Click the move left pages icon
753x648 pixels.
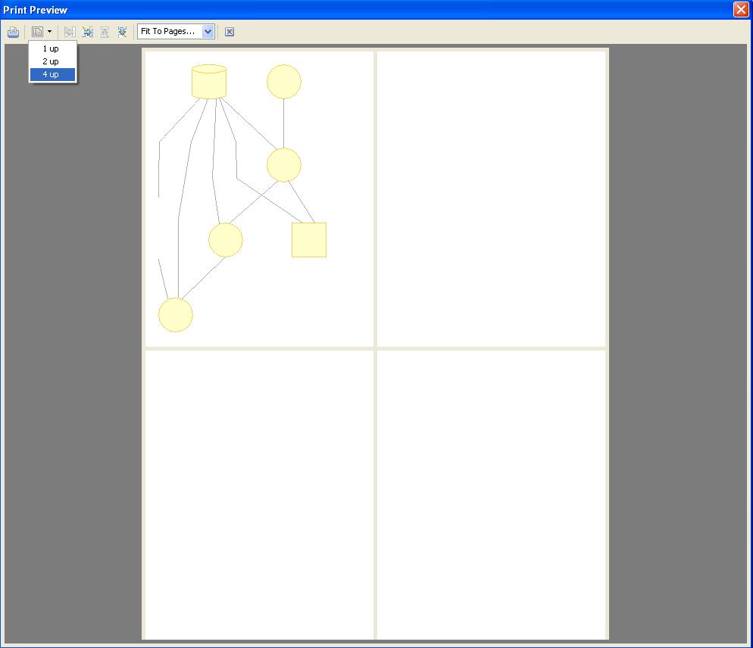click(70, 32)
